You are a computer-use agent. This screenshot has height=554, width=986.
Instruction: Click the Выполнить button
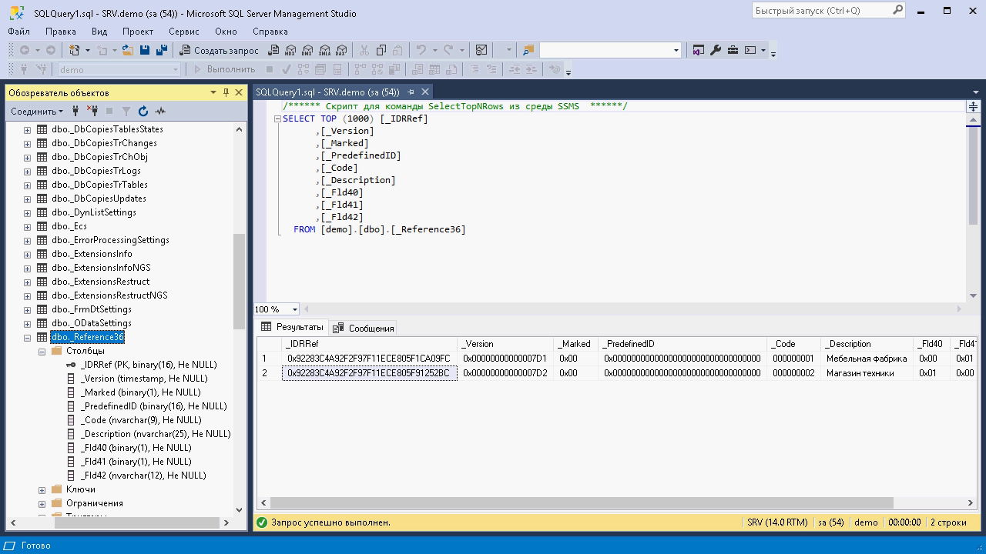[x=224, y=69]
